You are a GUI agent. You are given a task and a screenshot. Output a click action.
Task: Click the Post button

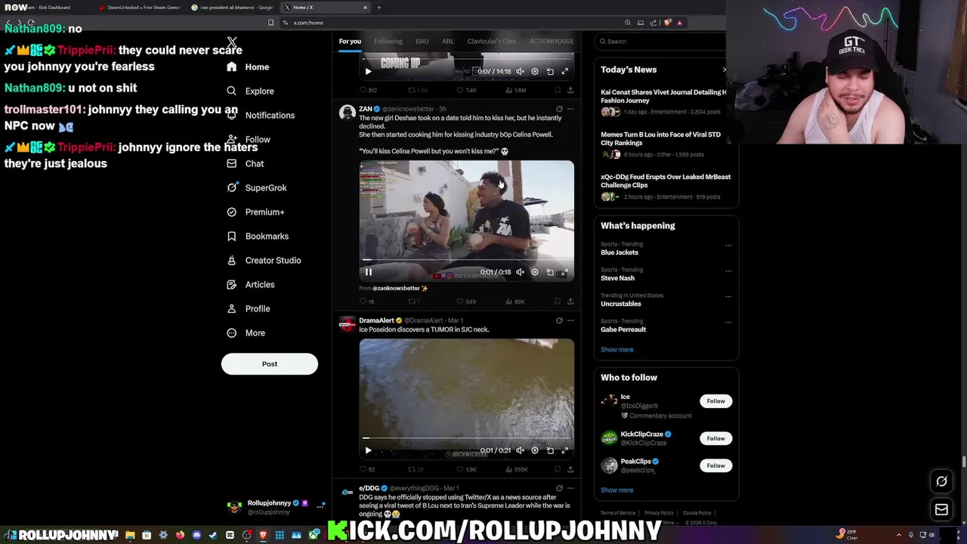coord(270,364)
